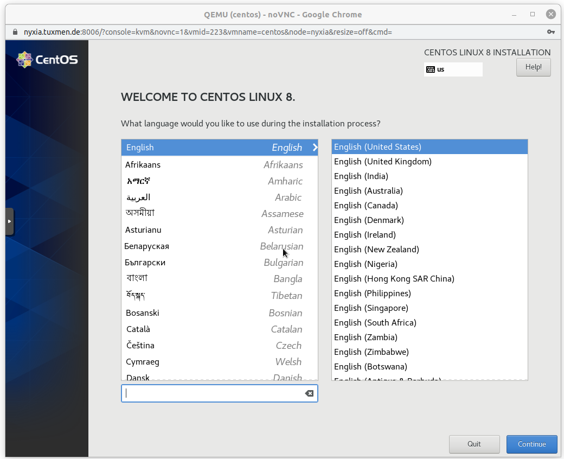The width and height of the screenshot is (564, 459).
Task: Select English (Australia) locale
Action: (x=368, y=191)
